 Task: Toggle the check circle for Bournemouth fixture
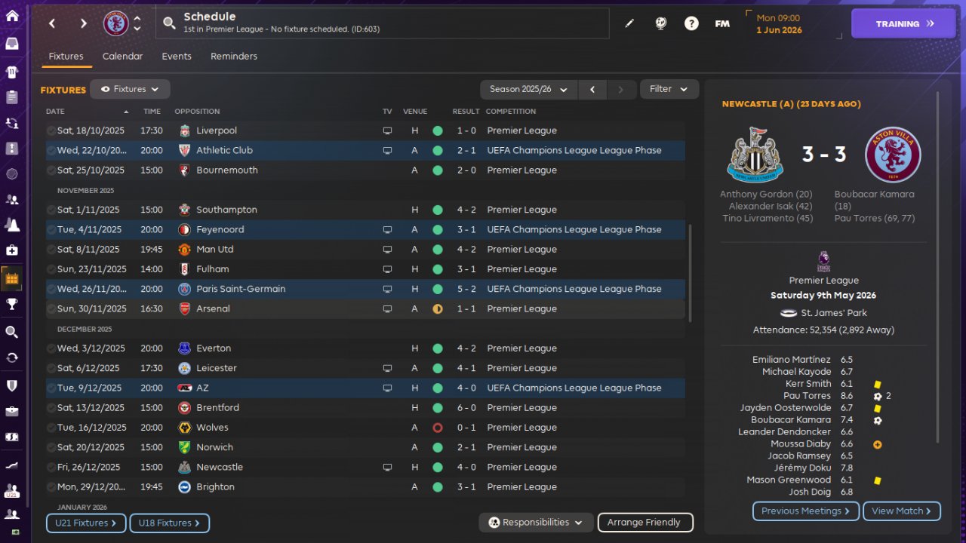(51, 170)
